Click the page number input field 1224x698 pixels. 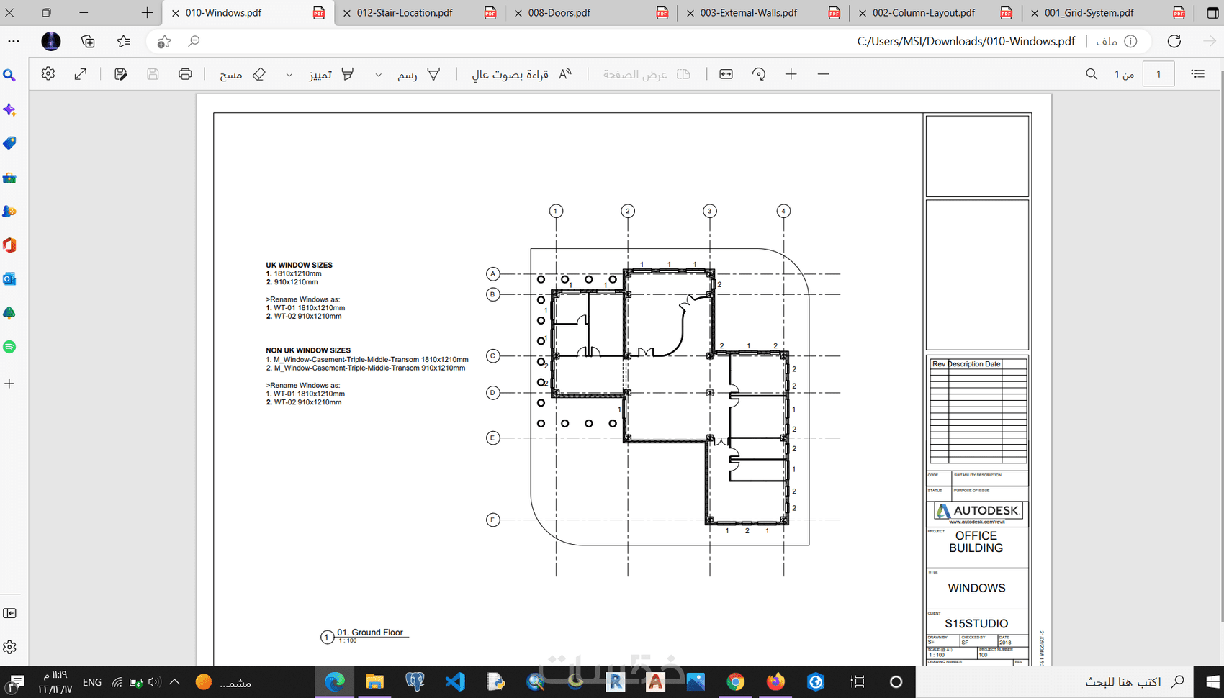tap(1158, 73)
